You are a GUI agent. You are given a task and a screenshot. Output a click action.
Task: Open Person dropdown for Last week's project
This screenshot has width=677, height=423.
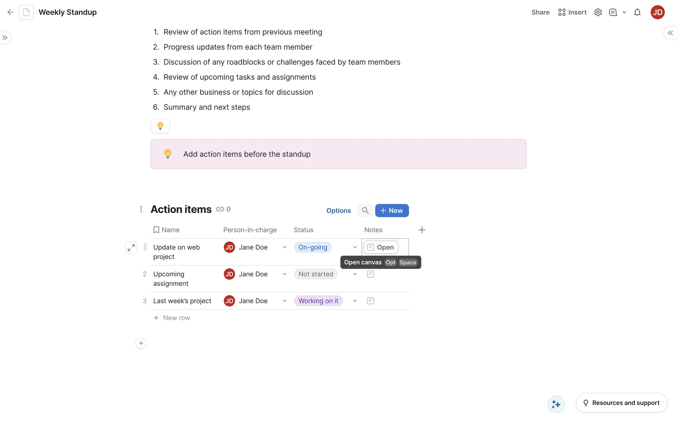click(x=284, y=301)
